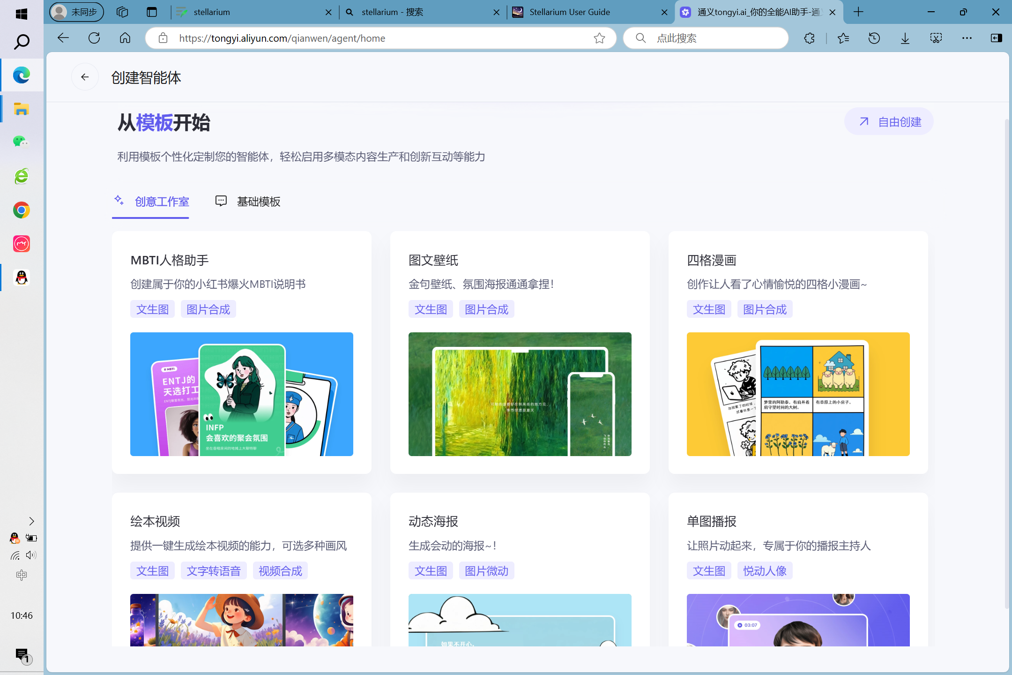Open the Windows Start menu
This screenshot has width=1012, height=675.
click(22, 14)
